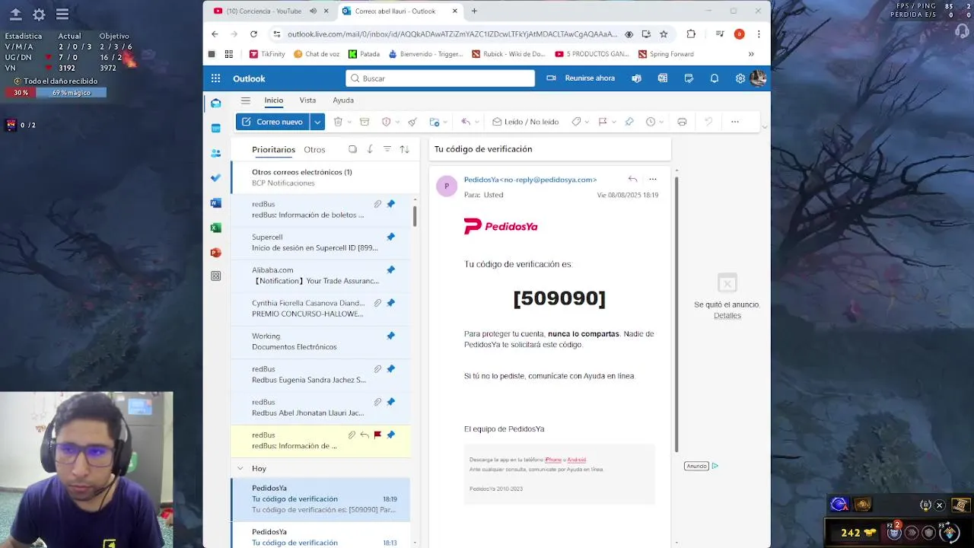Screen dimensions: 974x548
Task: Click the delete trash icon
Action: [338, 122]
